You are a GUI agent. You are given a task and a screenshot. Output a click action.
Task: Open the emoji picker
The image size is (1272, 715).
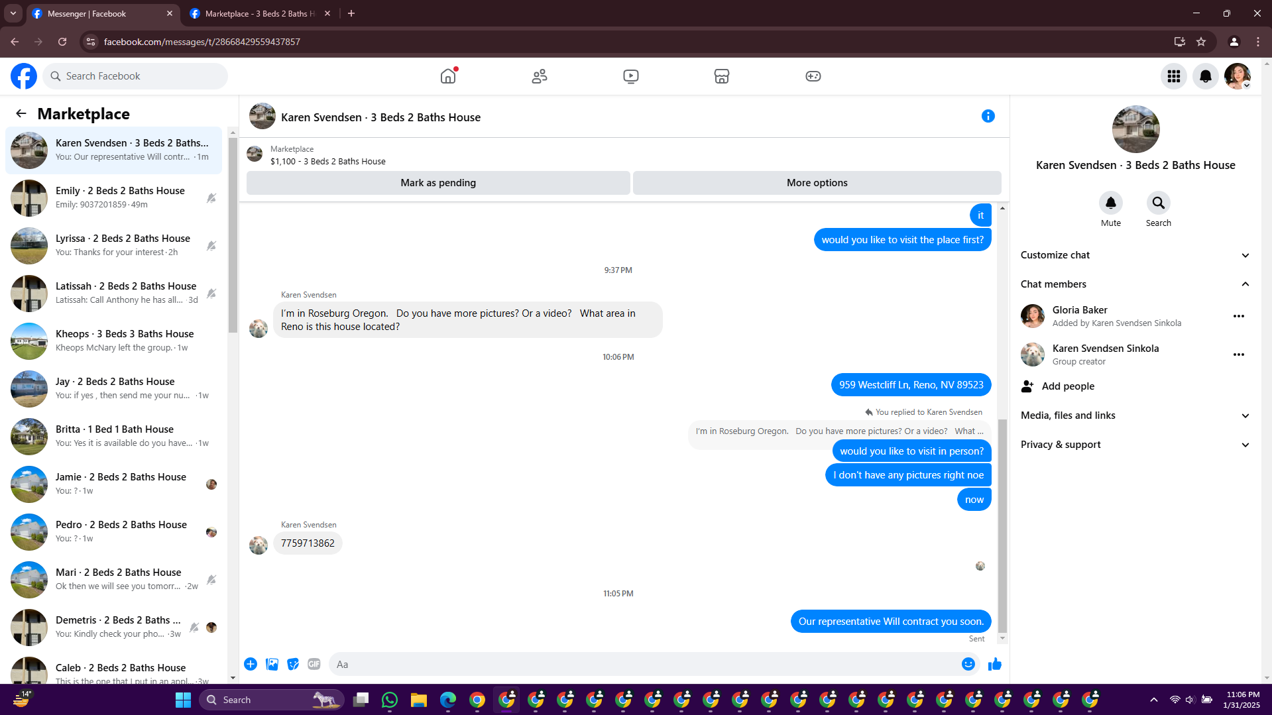pyautogui.click(x=968, y=664)
